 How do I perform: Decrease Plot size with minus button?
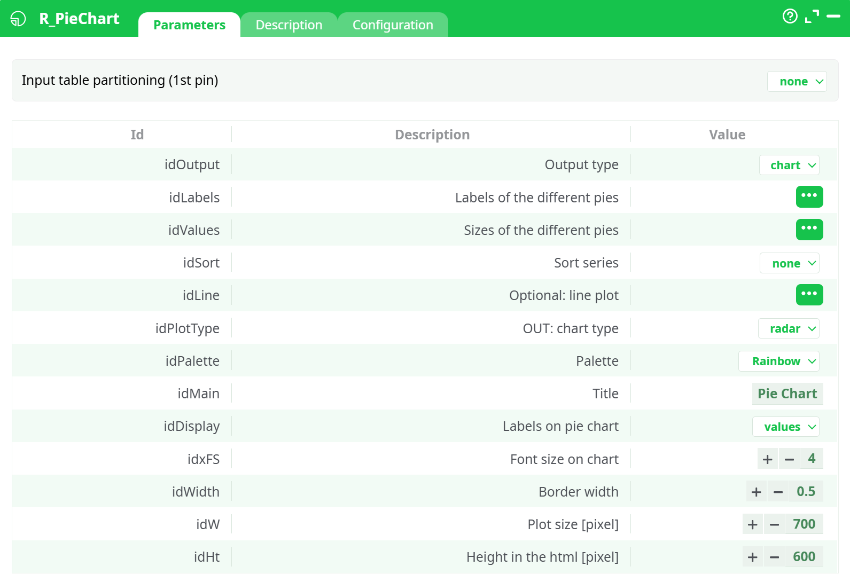point(774,524)
